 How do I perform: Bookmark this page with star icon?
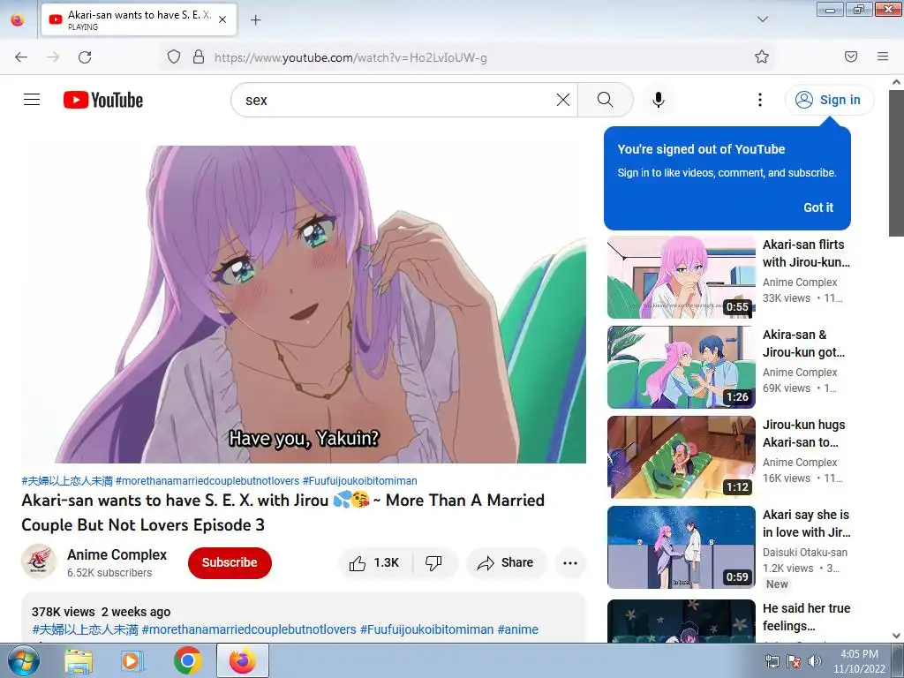(762, 56)
